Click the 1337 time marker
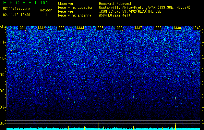This screenshot has height=130, width=204. pos(138,28)
